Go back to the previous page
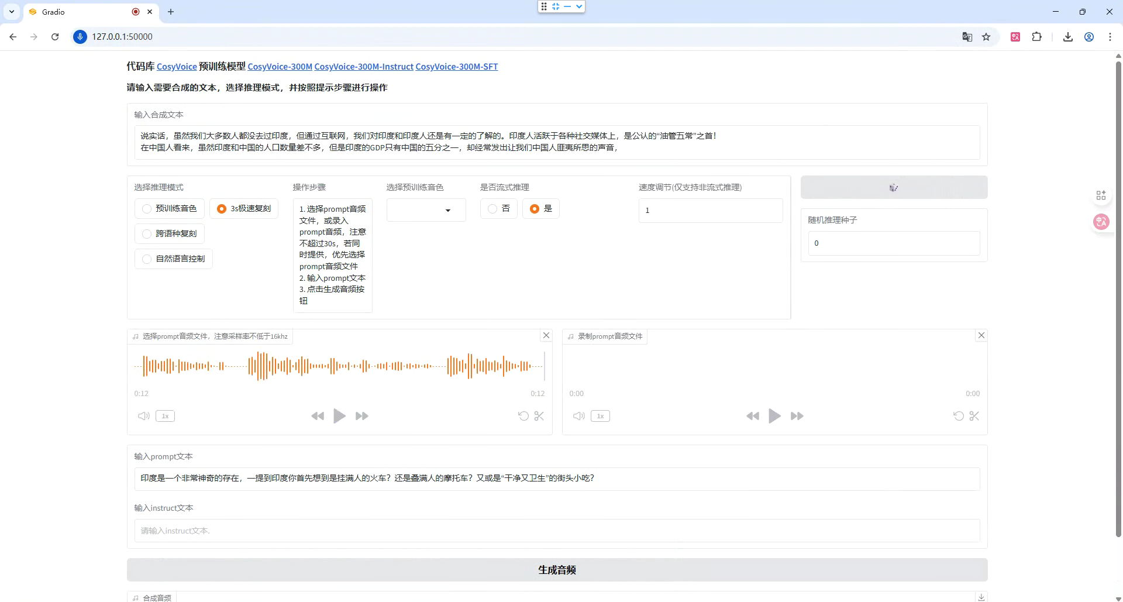 [x=13, y=37]
